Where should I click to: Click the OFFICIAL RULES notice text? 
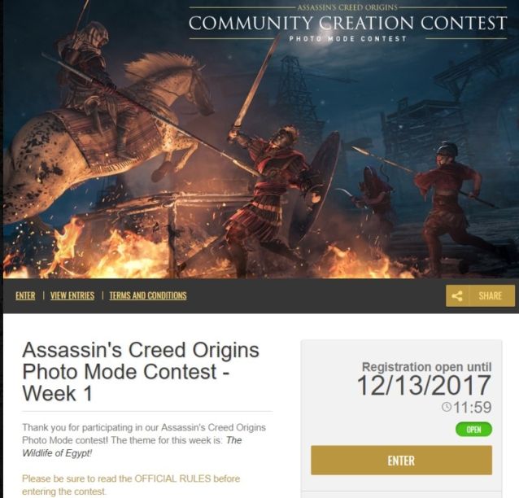click(131, 485)
